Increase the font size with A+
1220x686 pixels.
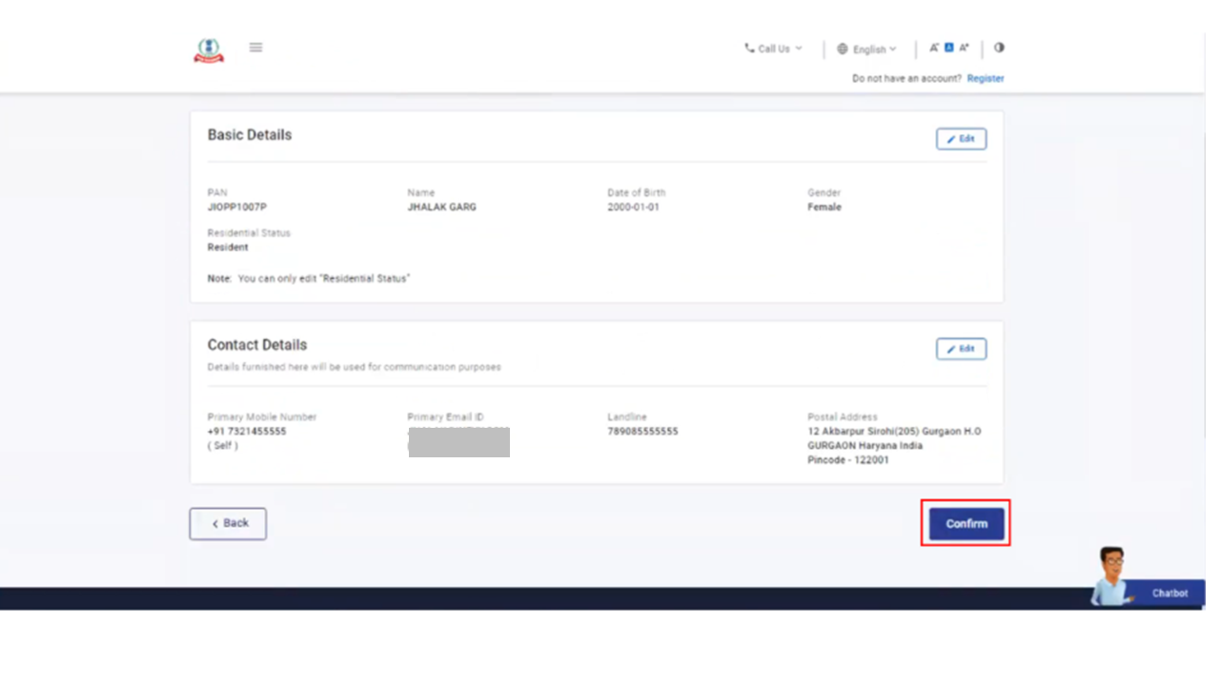[x=964, y=48]
